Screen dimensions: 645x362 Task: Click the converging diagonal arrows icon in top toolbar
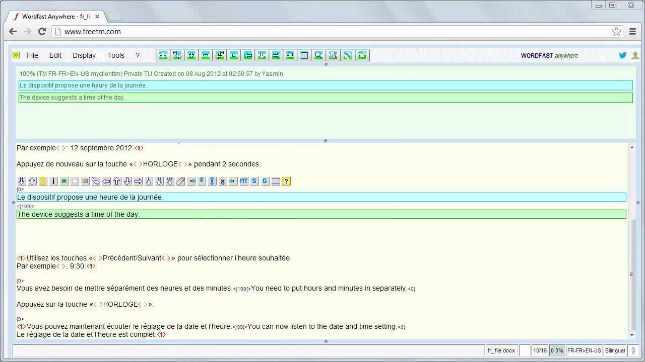click(x=348, y=55)
